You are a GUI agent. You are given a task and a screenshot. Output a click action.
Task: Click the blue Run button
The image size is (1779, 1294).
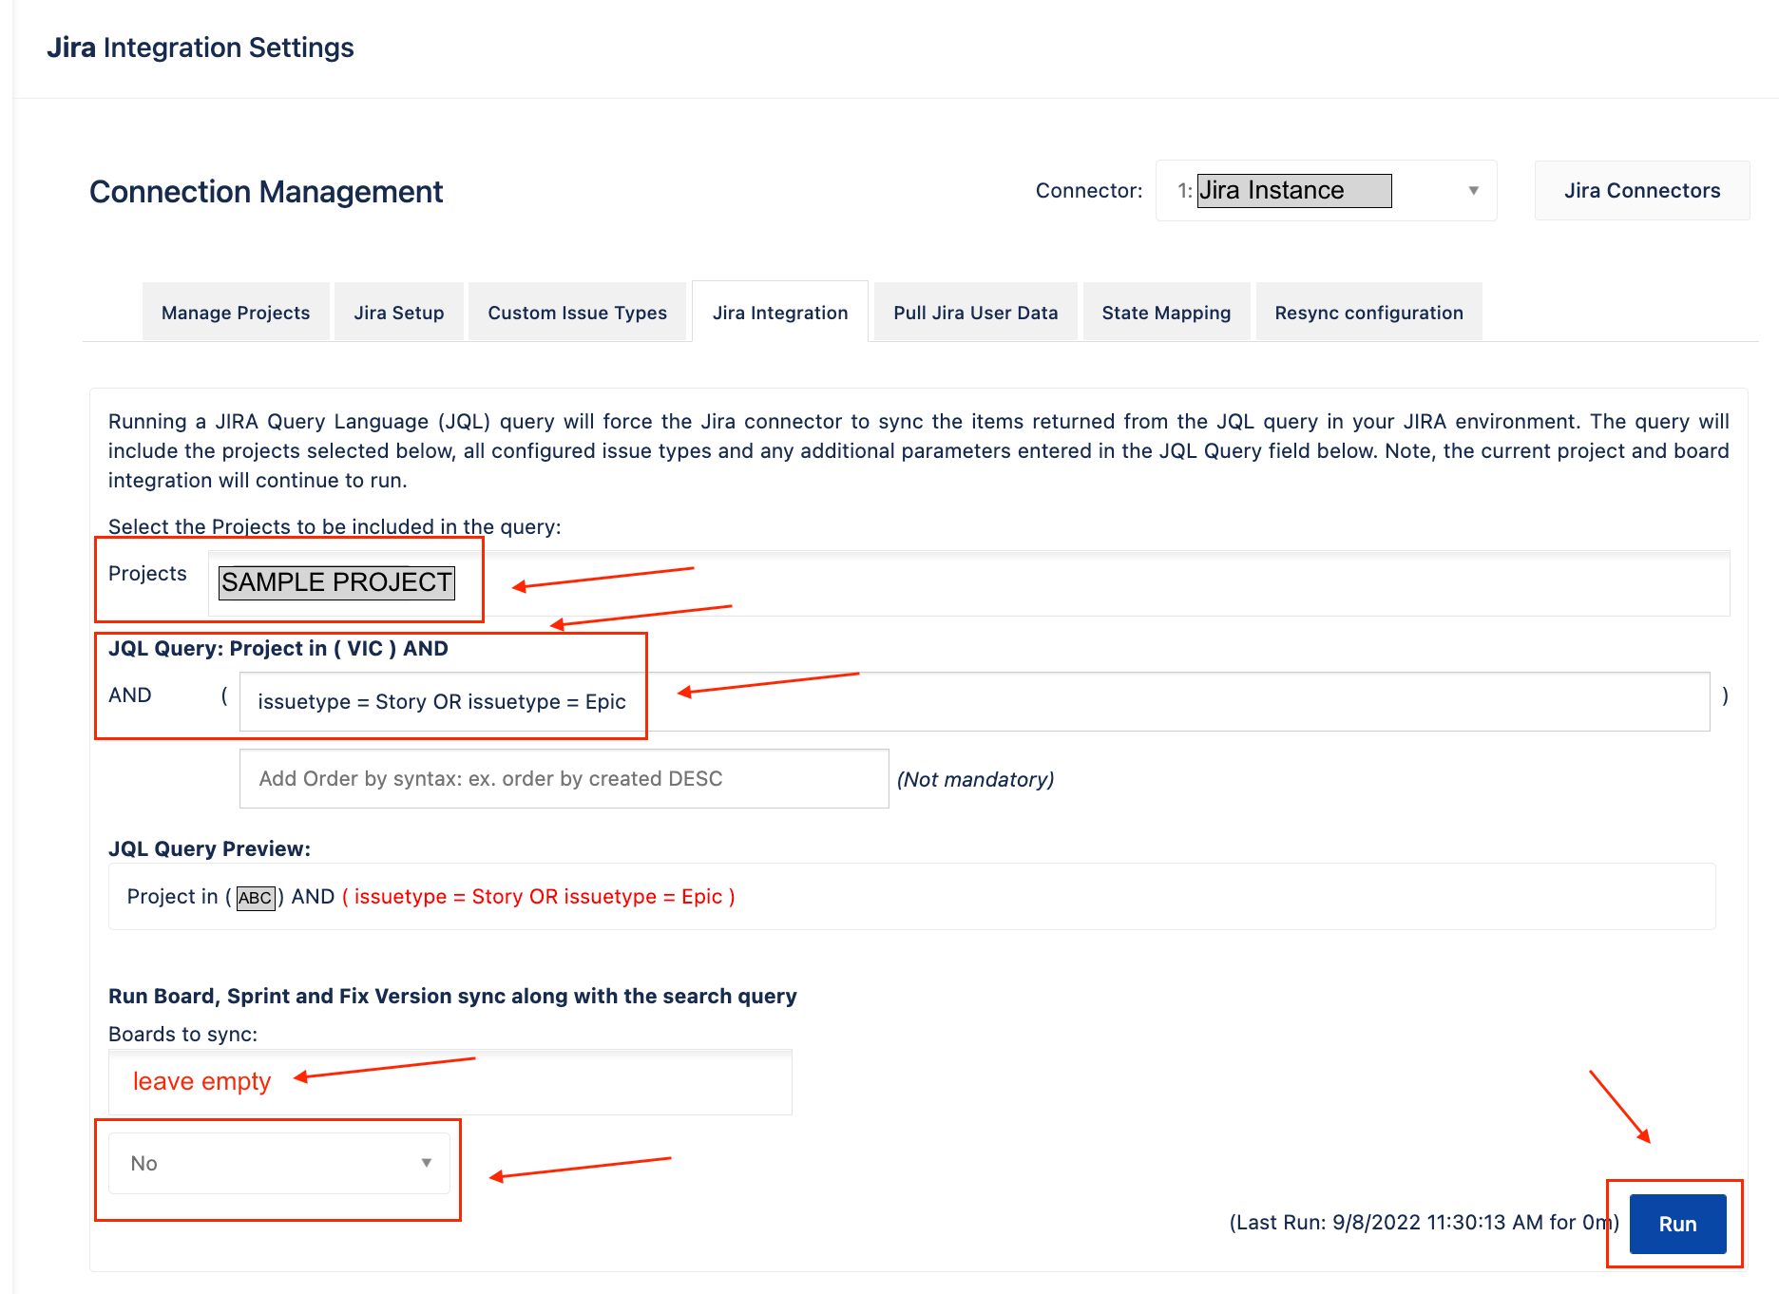coord(1677,1225)
